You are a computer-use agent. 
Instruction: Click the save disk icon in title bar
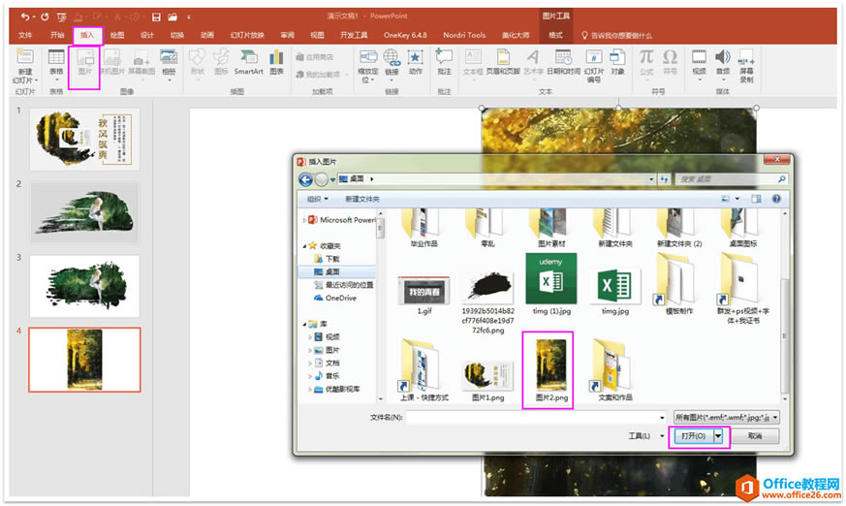point(156,17)
